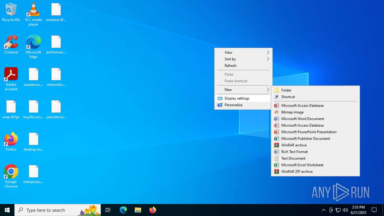This screenshot has height=216, width=384.
Task: Select the Adobe Acrobat desktop shortcut
Action: tap(11, 79)
